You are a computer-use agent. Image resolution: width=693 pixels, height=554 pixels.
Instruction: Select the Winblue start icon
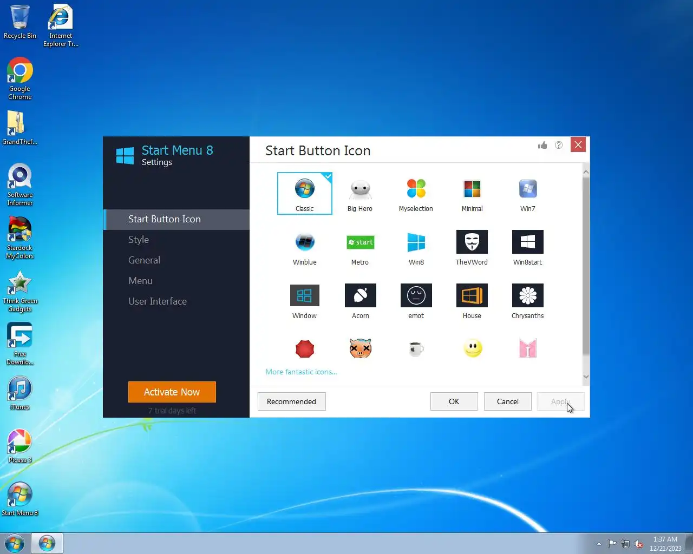(x=305, y=247)
